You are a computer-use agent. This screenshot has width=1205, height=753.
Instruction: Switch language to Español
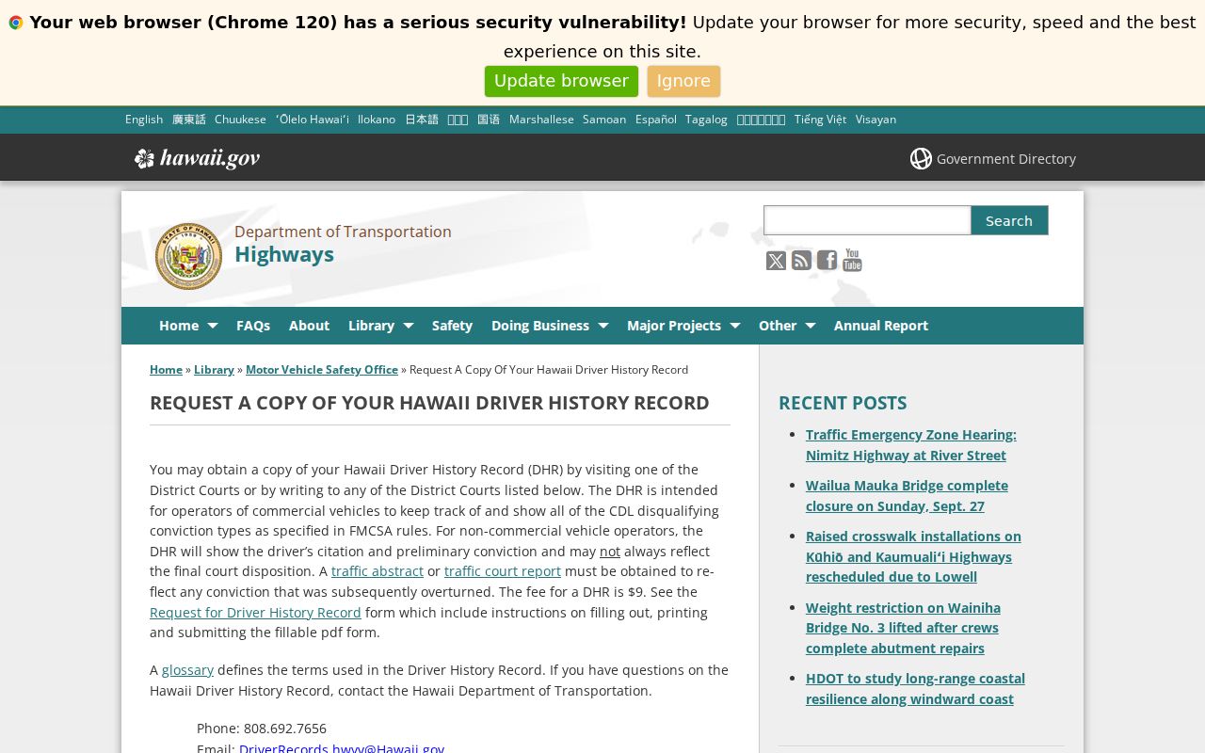pyautogui.click(x=656, y=120)
